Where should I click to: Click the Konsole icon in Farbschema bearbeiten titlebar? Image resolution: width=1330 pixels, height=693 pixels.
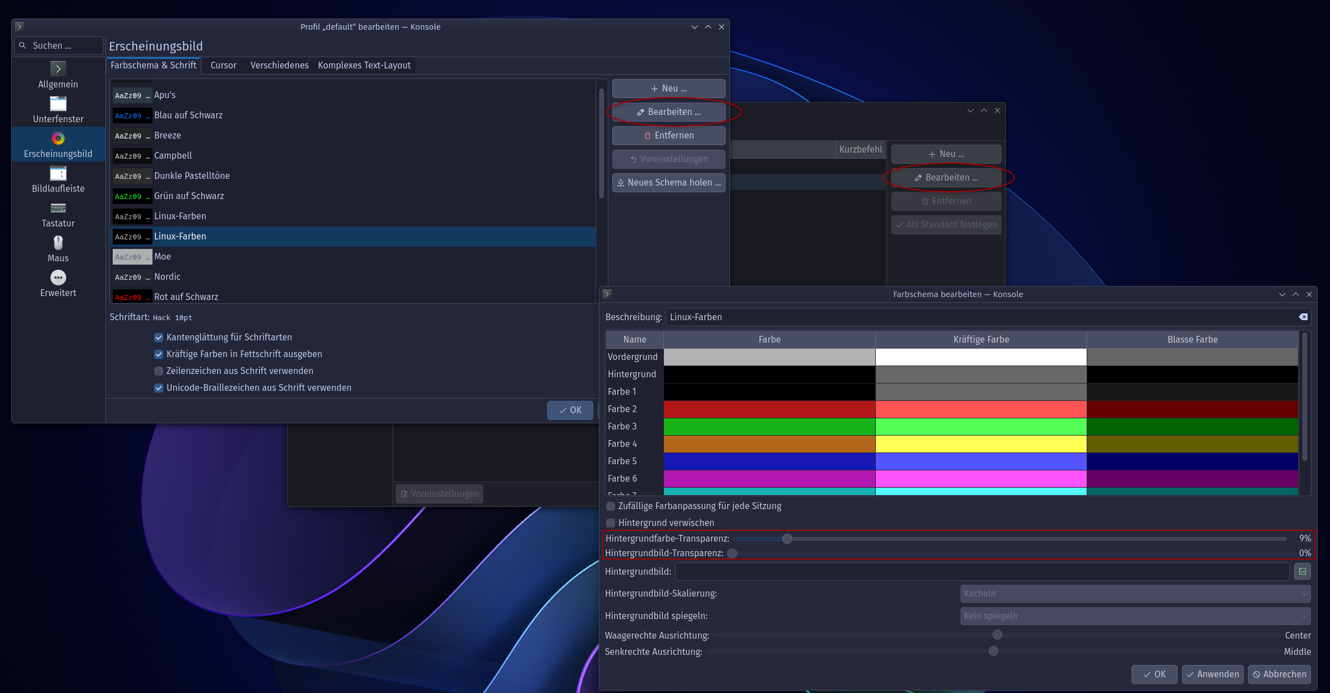pos(607,294)
